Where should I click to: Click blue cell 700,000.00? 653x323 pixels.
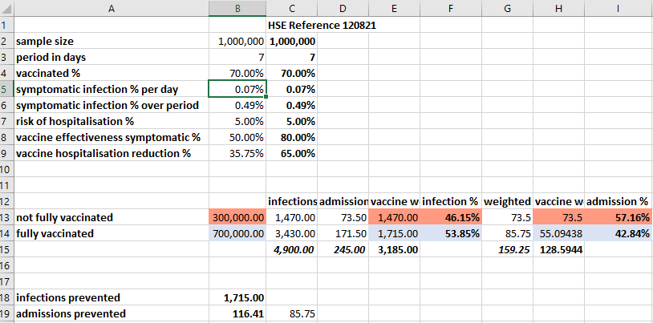click(237, 233)
